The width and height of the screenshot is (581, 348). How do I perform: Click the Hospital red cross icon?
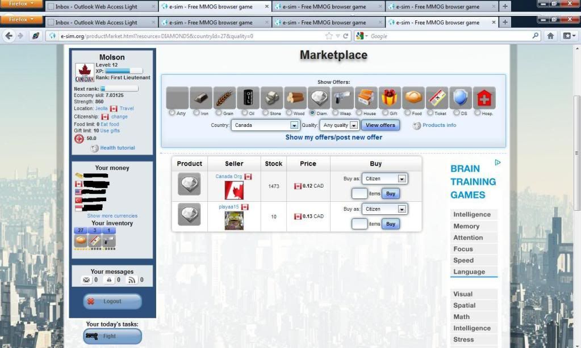pyautogui.click(x=484, y=98)
